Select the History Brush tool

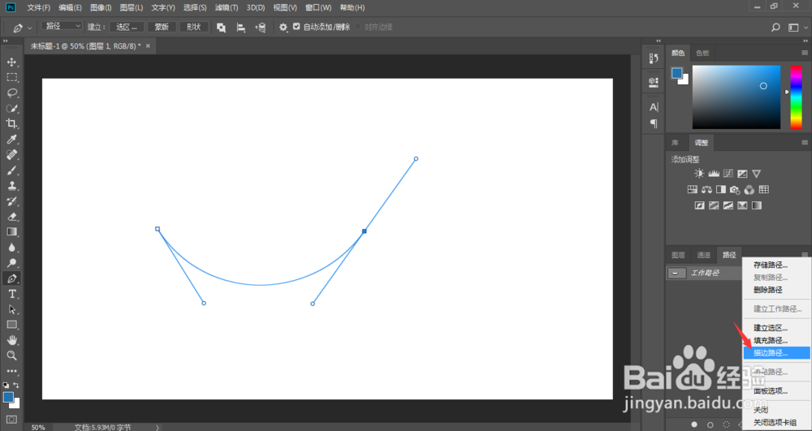[12, 201]
